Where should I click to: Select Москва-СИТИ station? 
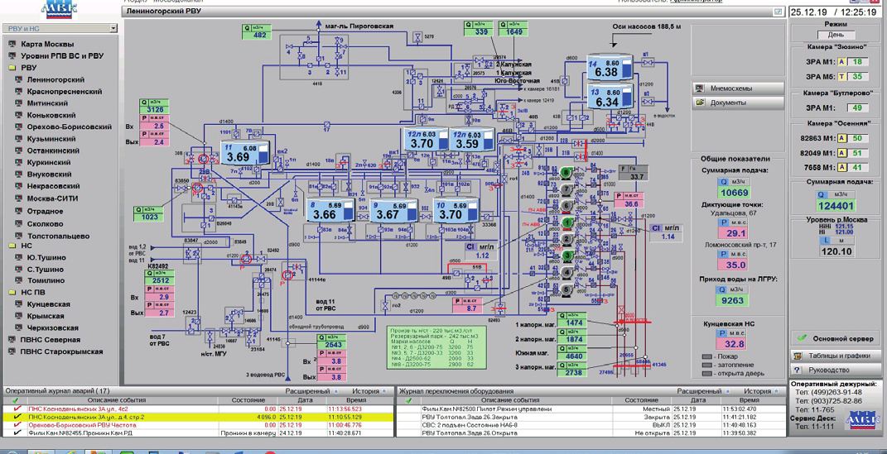tap(53, 198)
